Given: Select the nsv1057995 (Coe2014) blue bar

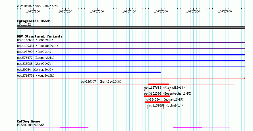Looking at the screenshot, I should (131, 55).
